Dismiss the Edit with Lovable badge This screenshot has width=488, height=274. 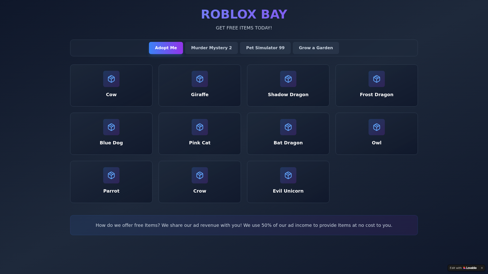coord(482,268)
